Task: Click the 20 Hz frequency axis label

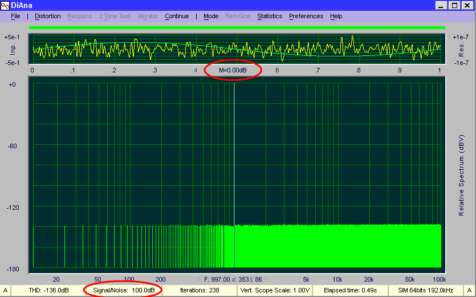Action: point(56,279)
